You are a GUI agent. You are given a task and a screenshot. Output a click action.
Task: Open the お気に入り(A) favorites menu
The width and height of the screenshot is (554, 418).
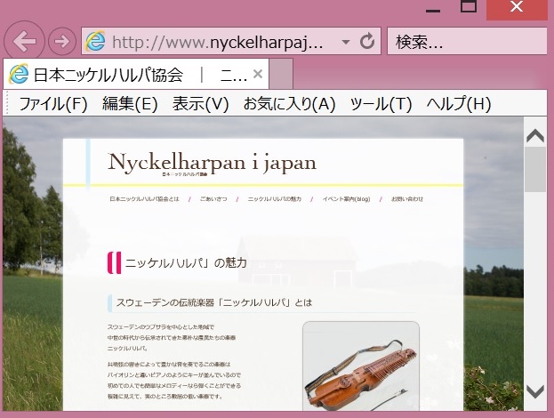[x=289, y=103]
